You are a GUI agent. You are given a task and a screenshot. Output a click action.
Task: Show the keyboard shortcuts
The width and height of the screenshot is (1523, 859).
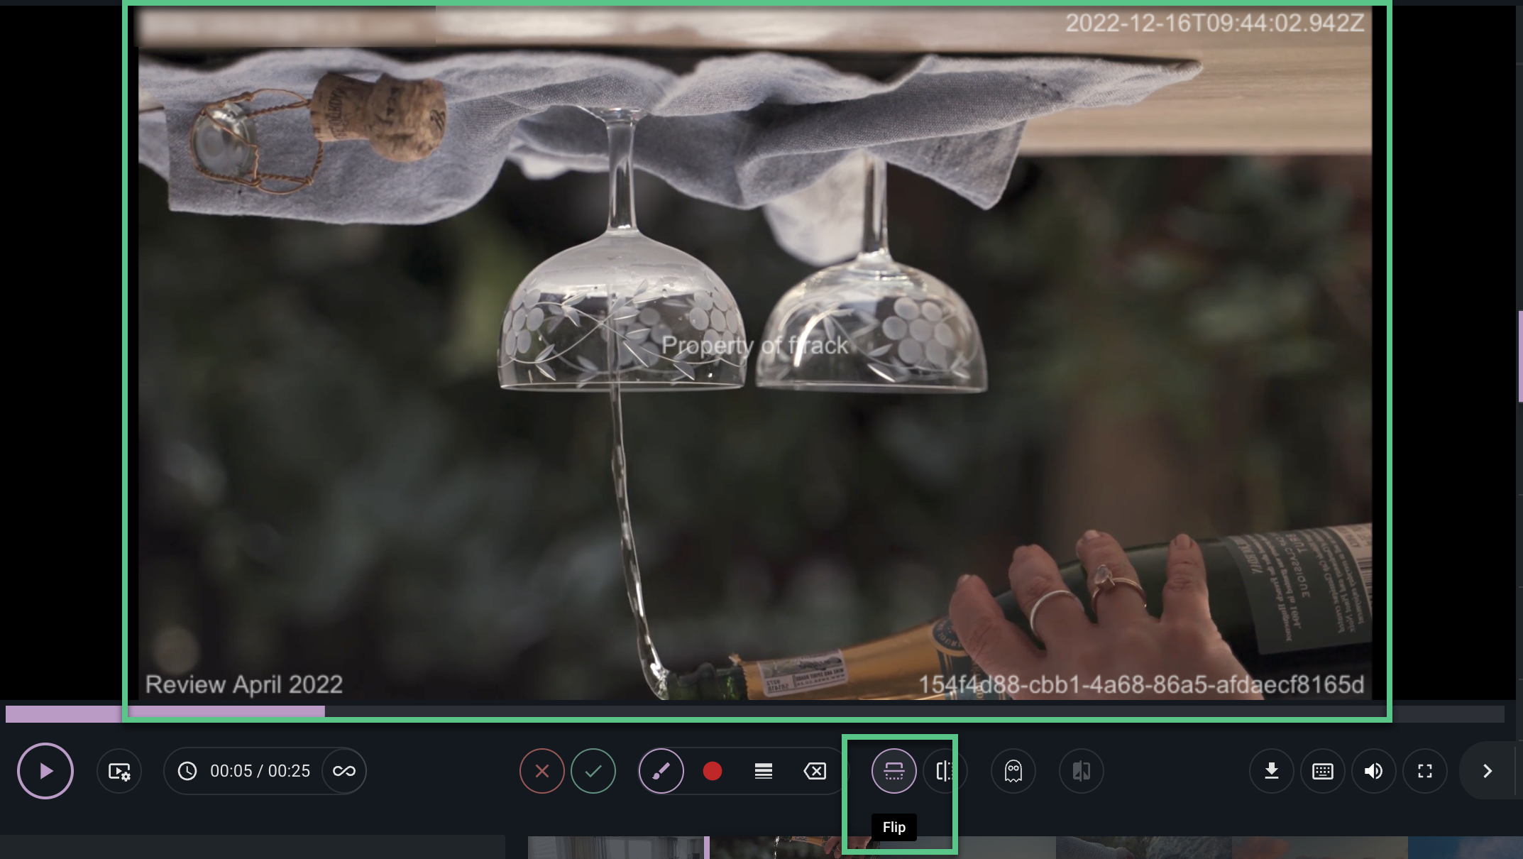point(1323,771)
